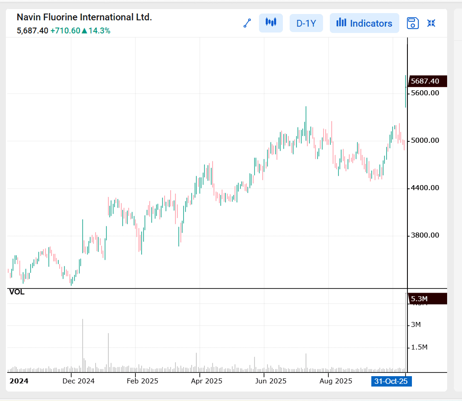The width and height of the screenshot is (462, 401).
Task: Click the 14.3% percentage change text
Action: [x=99, y=31]
